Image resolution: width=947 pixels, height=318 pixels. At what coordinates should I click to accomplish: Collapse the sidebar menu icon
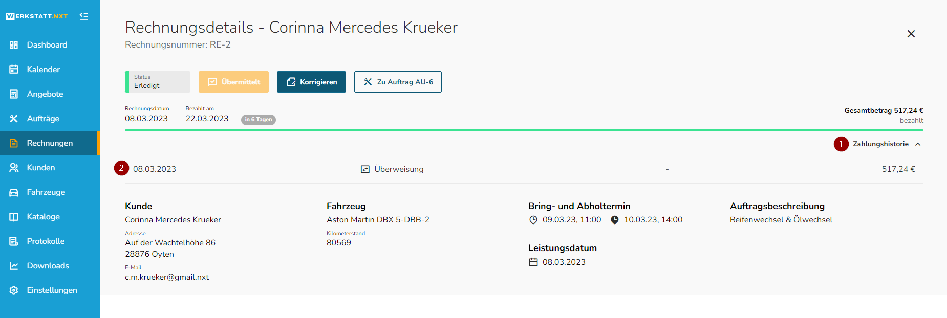pos(84,16)
